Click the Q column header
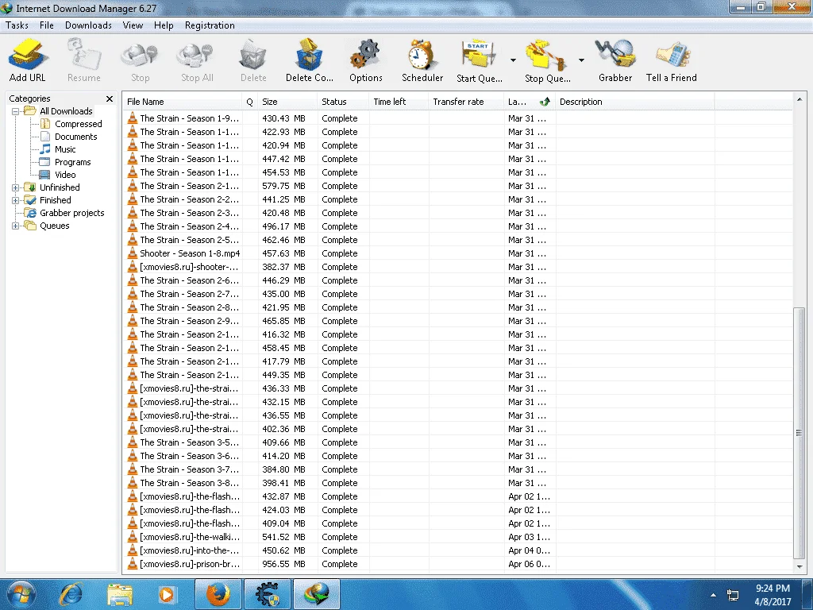Viewport: 813px width, 610px height. pos(250,102)
